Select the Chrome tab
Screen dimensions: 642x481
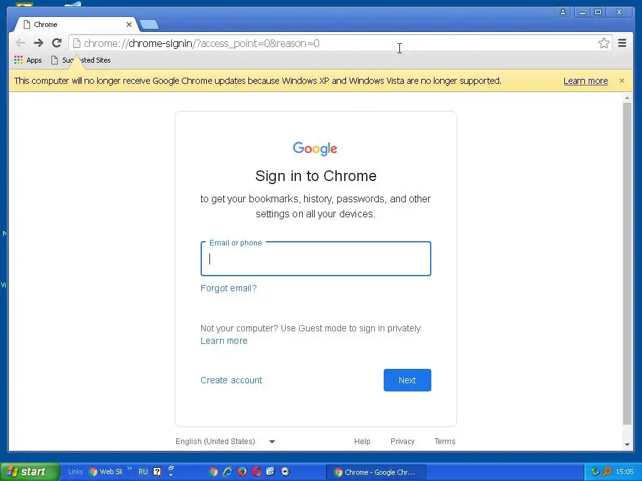pos(76,24)
